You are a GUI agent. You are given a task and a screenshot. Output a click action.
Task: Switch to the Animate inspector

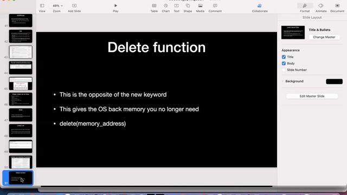(x=321, y=6)
